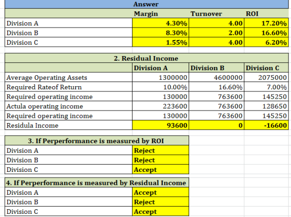The width and height of the screenshot is (291, 217).
Task: Select cell with value 1300000
Action: pyautogui.click(x=161, y=77)
